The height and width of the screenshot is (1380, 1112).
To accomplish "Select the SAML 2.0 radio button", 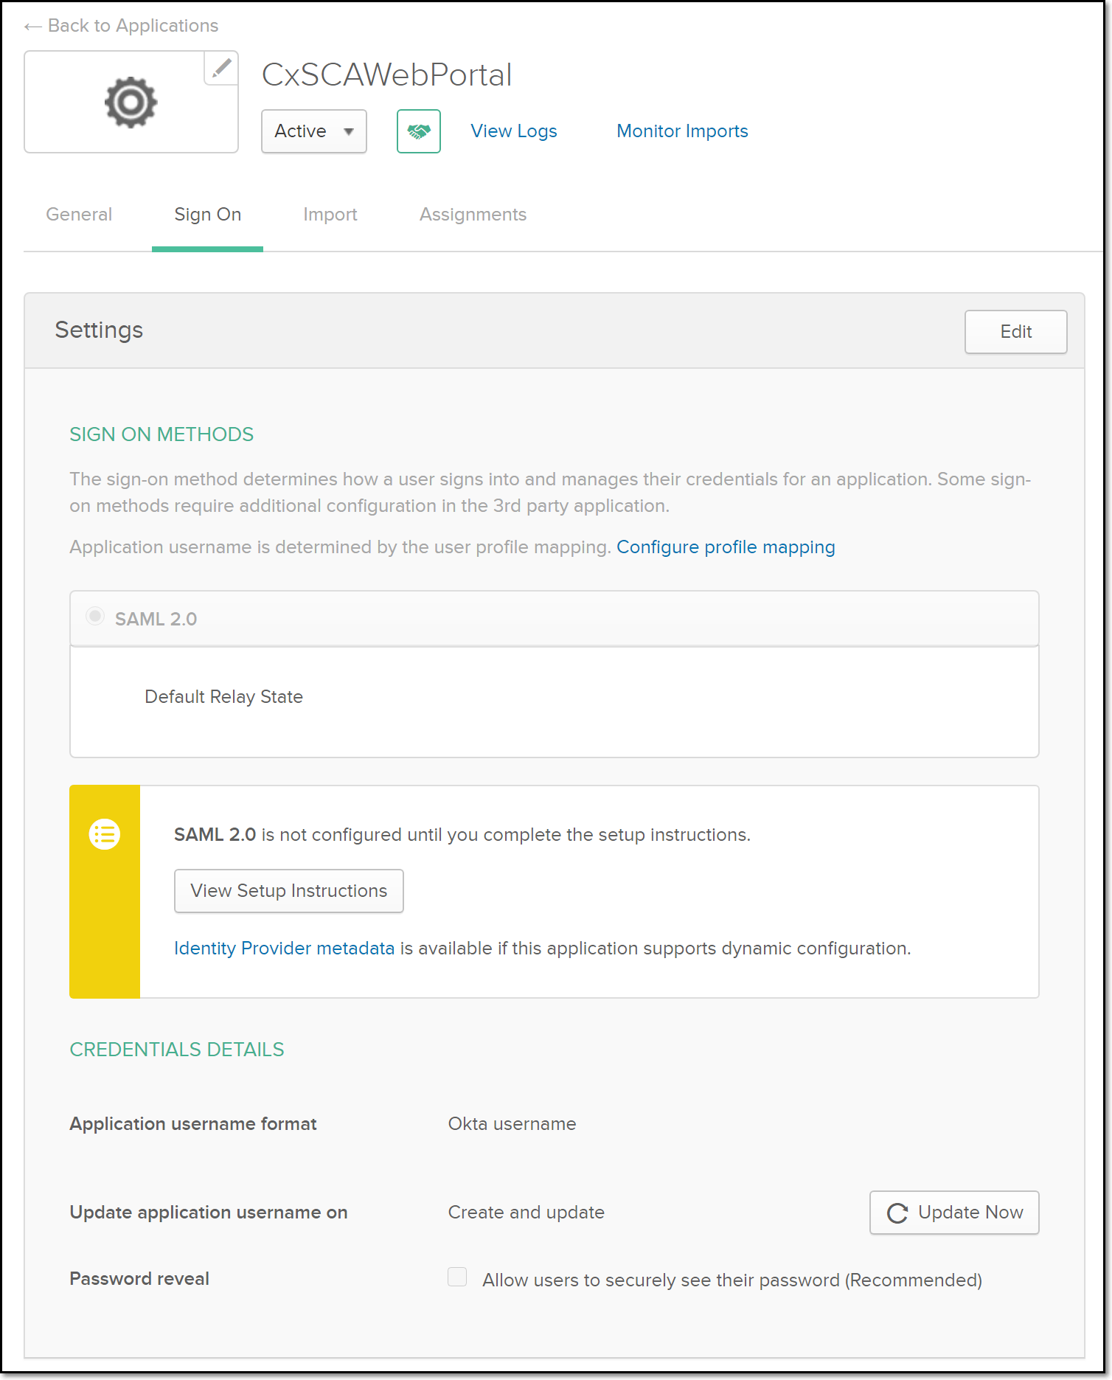I will 95,616.
